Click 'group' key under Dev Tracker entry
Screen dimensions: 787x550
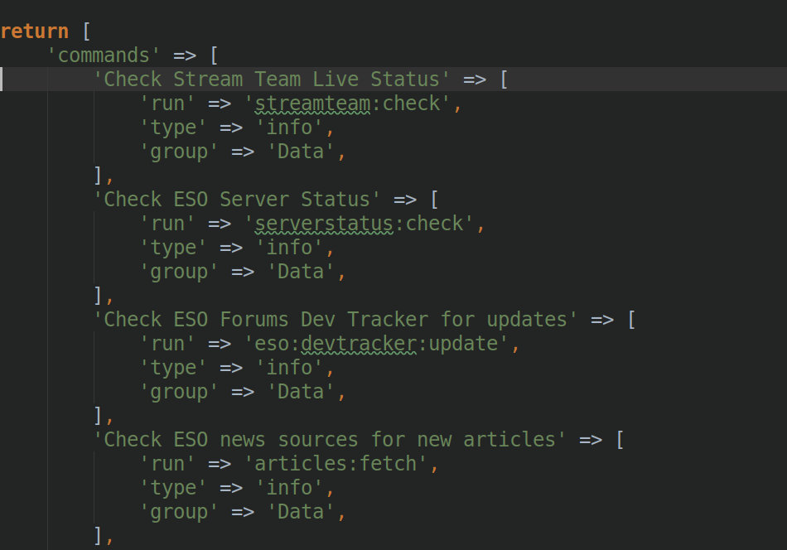[179, 392]
